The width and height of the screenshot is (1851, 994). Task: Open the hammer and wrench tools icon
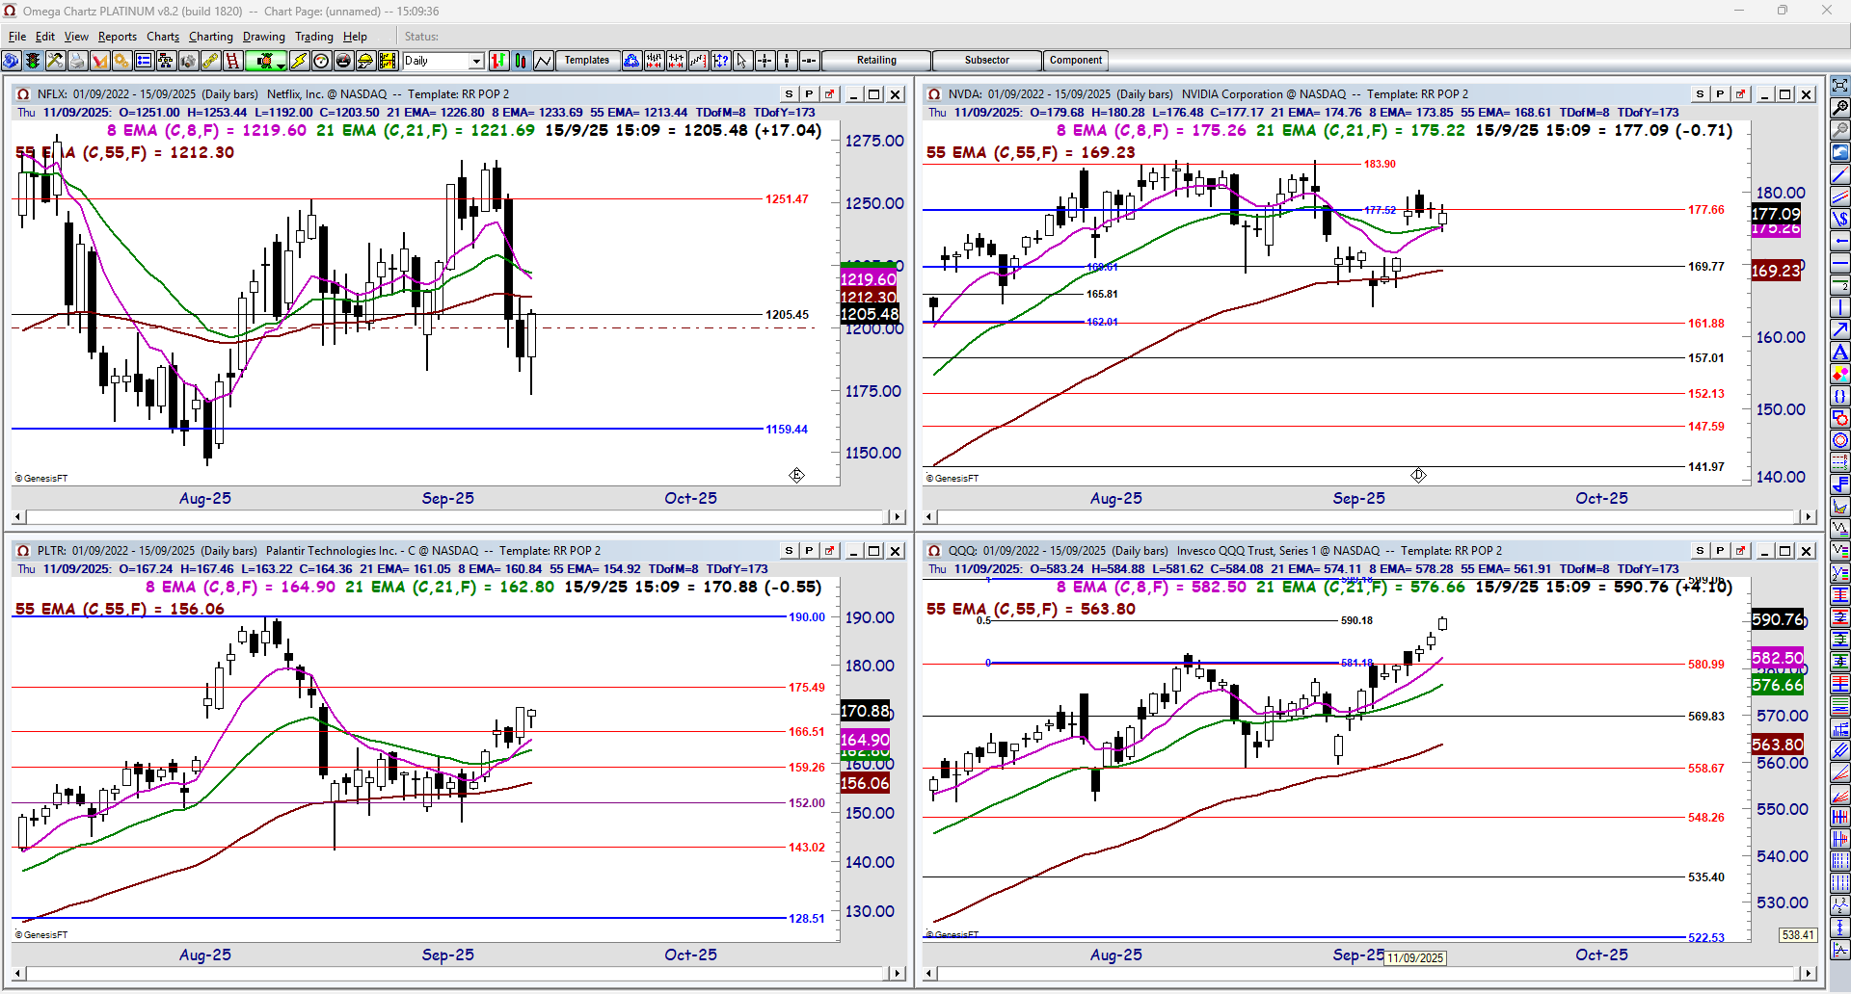(x=55, y=61)
